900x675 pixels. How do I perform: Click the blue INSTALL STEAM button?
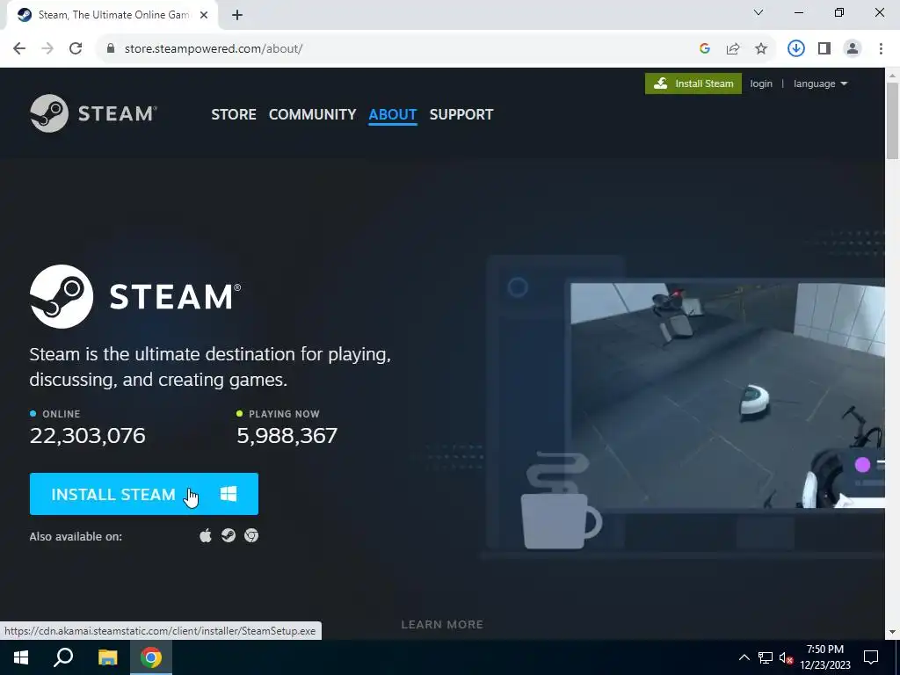144,494
